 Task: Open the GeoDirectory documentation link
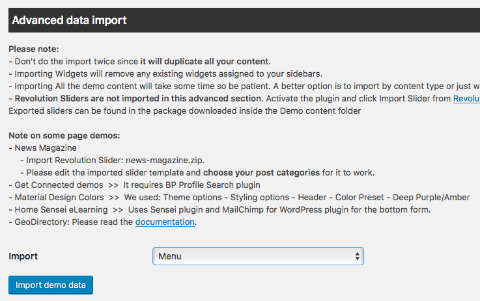click(165, 222)
